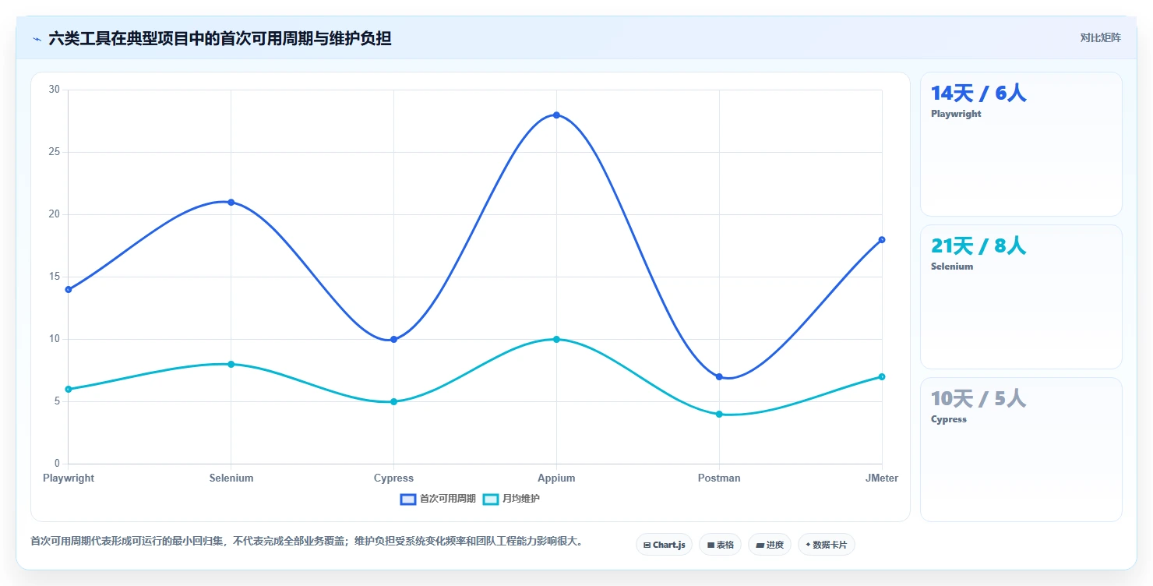Click the 月均维护 data point for Selenium
The width and height of the screenshot is (1153, 586).
tap(231, 364)
